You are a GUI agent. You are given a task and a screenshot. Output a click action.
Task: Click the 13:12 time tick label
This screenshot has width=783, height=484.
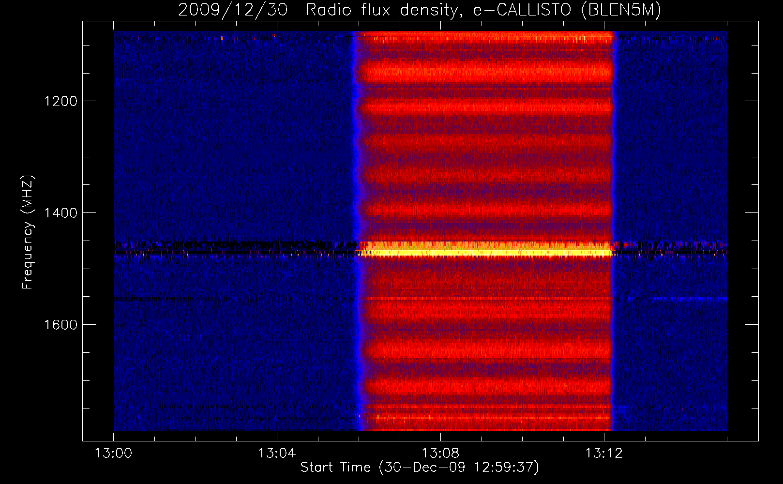coord(604,454)
